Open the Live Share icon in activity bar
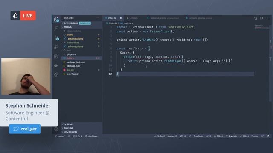 pyautogui.click(x=56, y=75)
